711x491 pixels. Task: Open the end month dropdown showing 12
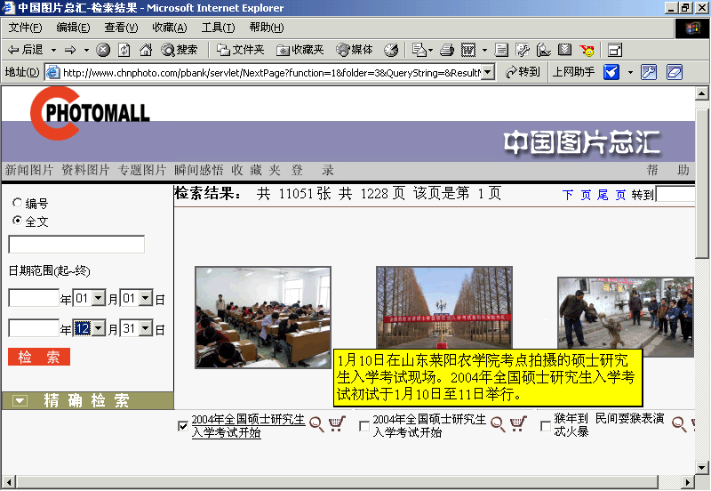99,328
